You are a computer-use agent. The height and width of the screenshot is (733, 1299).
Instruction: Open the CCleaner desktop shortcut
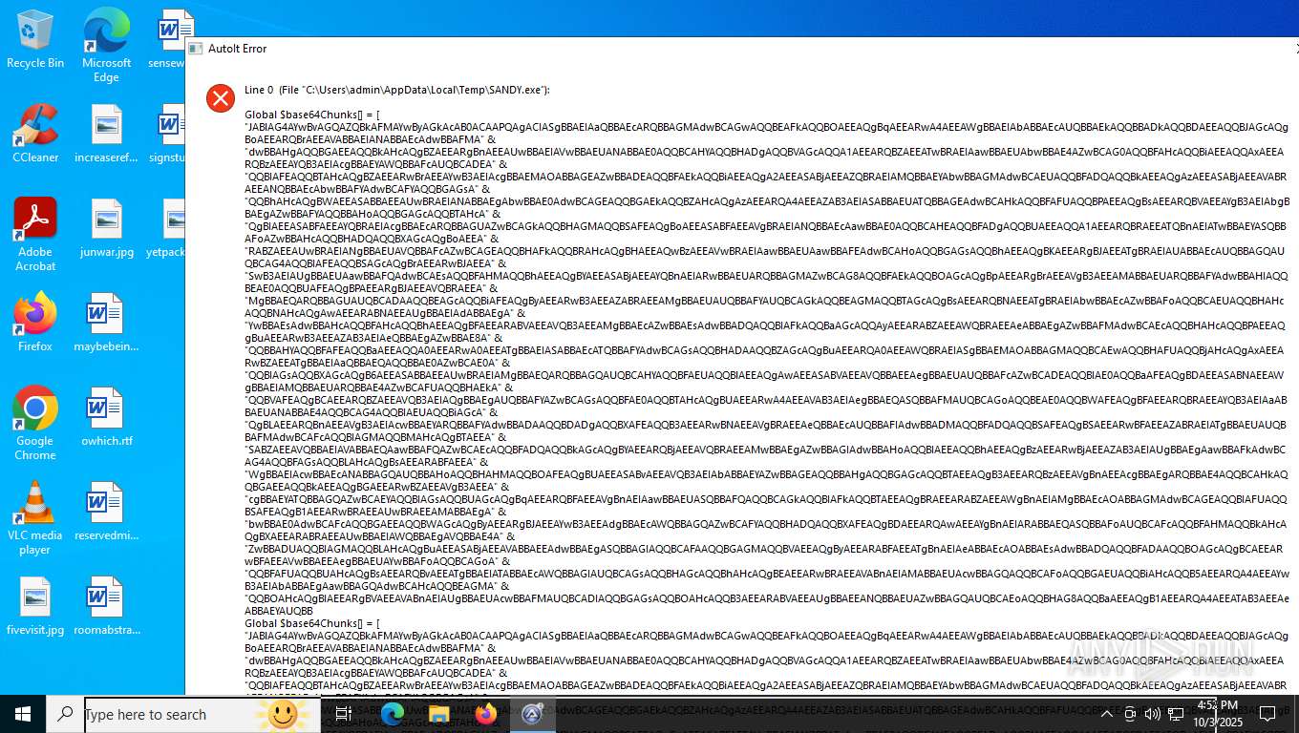(x=35, y=134)
